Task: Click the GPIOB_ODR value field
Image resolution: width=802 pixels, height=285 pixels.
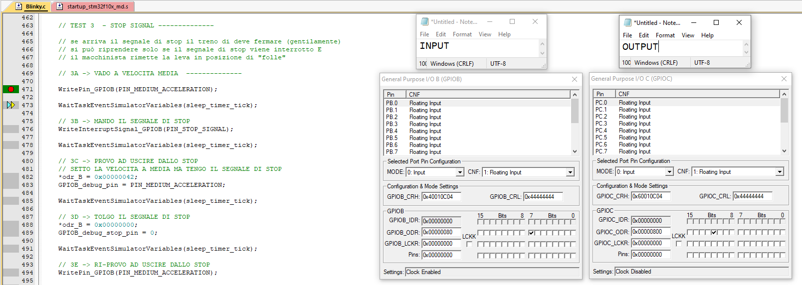Action: (x=441, y=232)
